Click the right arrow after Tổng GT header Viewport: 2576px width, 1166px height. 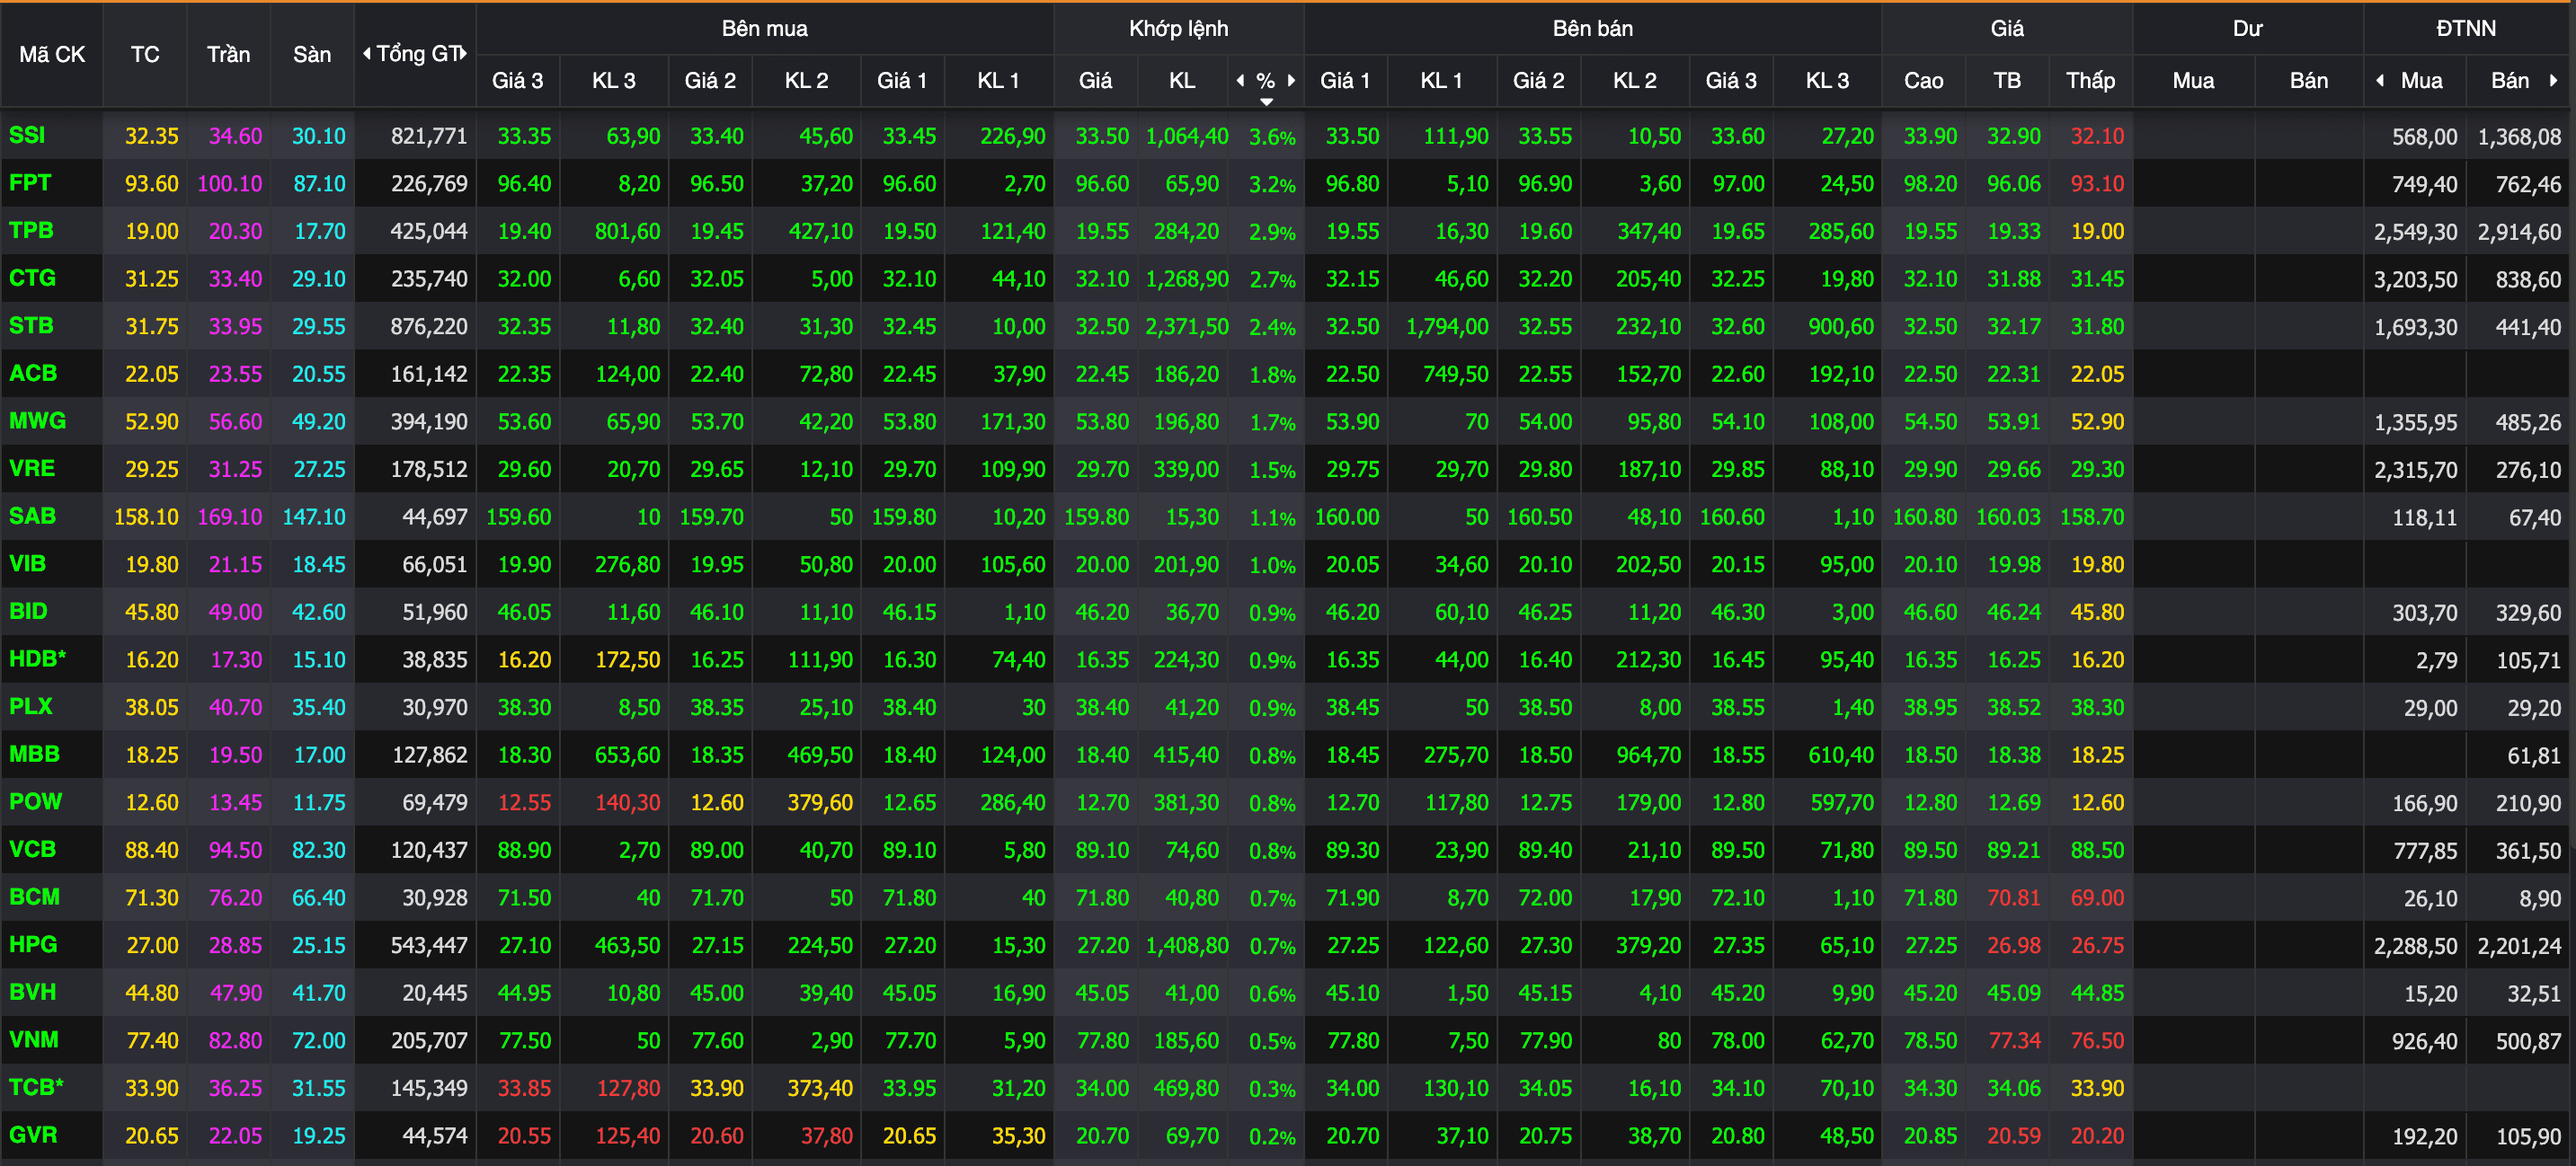pos(464,54)
